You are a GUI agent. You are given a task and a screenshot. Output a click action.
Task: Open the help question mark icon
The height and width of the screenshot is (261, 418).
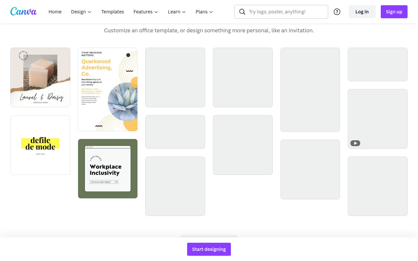pyautogui.click(x=337, y=12)
